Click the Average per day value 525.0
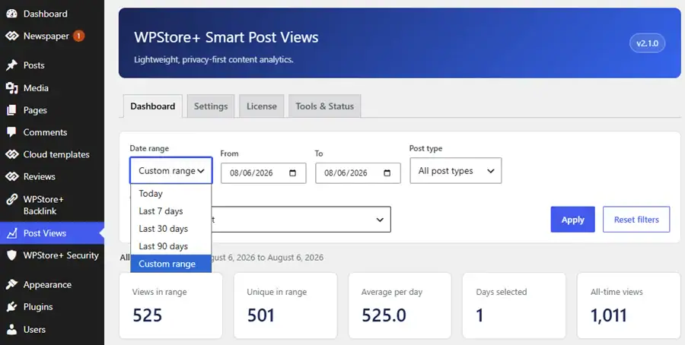This screenshot has width=685, height=345. (384, 315)
